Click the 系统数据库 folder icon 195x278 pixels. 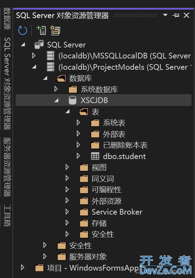pyautogui.click(x=73, y=89)
